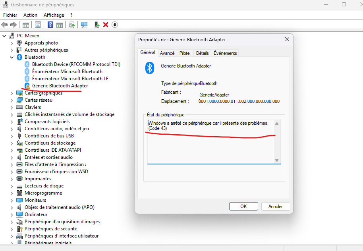Image resolution: width=363 pixels, height=251 pixels.
Task: Uninstall device with red X icon
Action: 106,25
